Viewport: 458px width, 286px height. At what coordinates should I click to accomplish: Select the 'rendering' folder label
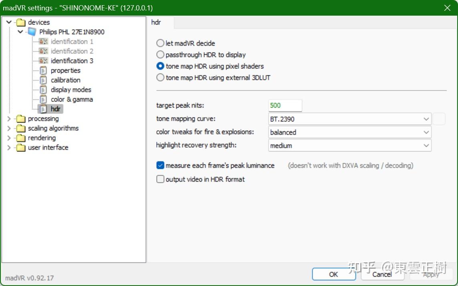point(42,138)
